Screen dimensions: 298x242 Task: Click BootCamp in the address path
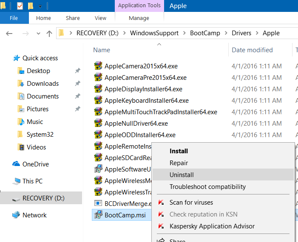click(206, 33)
